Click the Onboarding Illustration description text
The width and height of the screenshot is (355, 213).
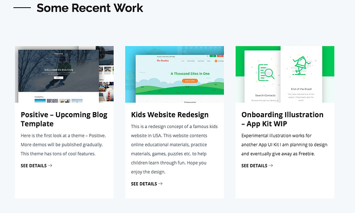click(284, 145)
